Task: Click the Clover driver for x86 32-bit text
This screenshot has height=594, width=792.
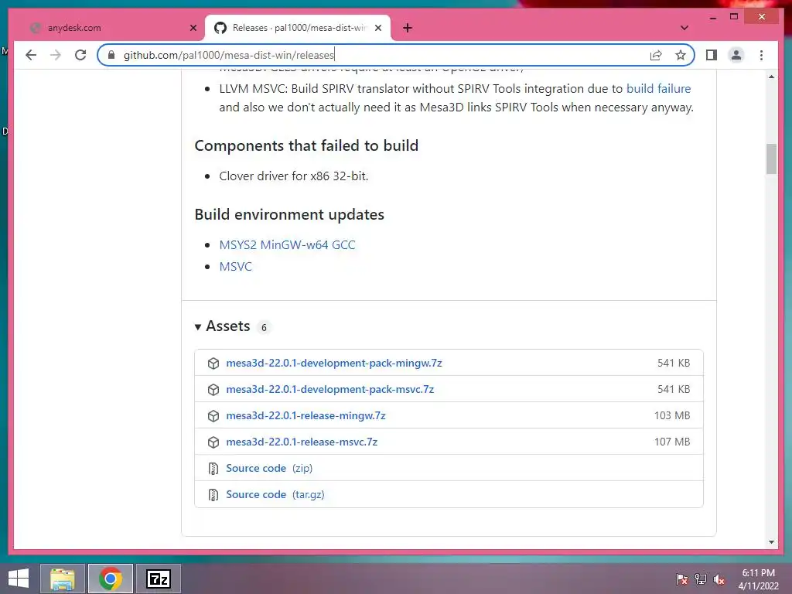Action: [294, 176]
